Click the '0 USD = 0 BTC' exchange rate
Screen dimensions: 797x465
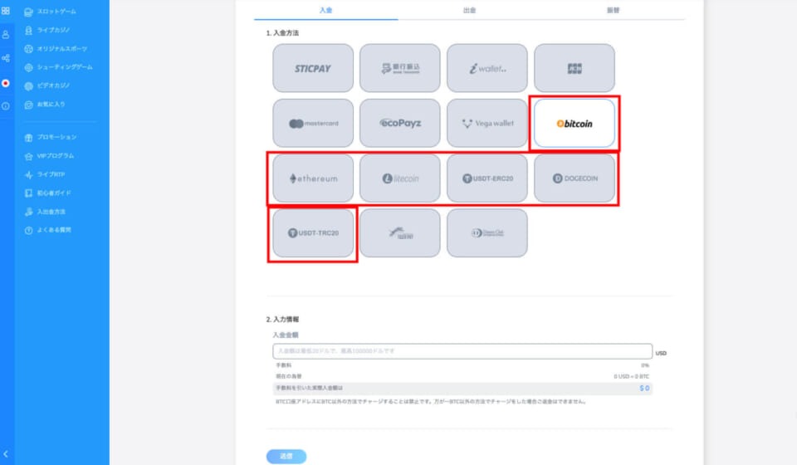[631, 377]
